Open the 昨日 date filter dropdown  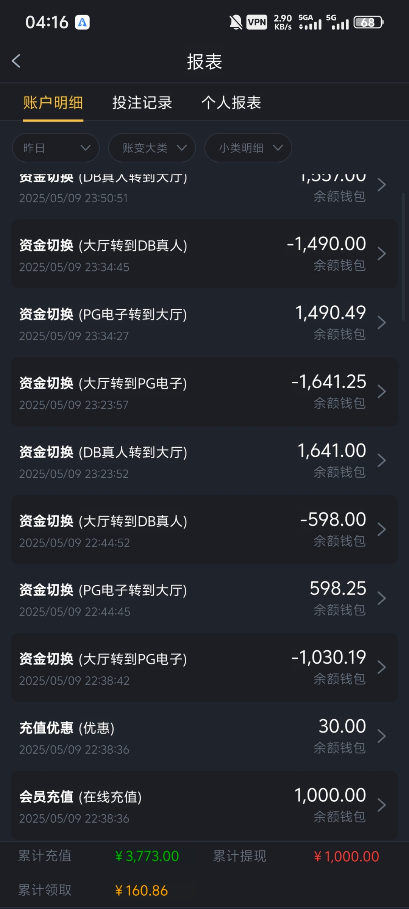[x=56, y=148]
